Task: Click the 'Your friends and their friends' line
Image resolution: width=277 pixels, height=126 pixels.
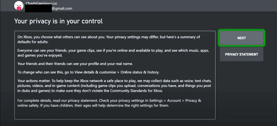Action: [x=75, y=64]
